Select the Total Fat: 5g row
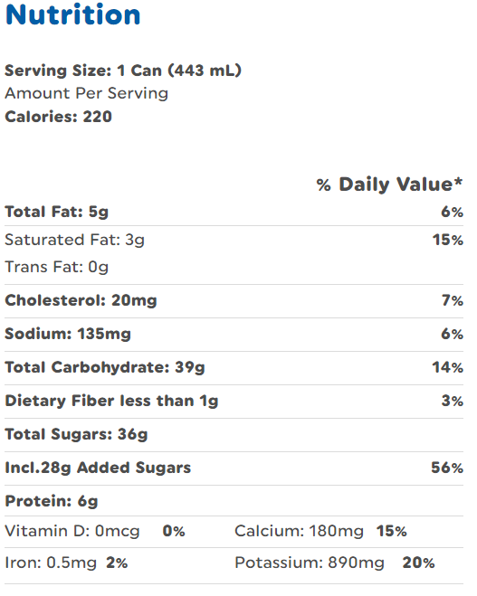Screen dimensions: 477x596 [234, 212]
